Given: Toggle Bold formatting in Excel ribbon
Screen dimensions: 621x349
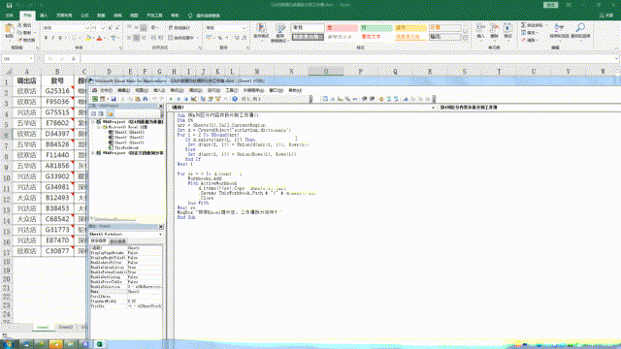Looking at the screenshot, I should tap(46, 38).
